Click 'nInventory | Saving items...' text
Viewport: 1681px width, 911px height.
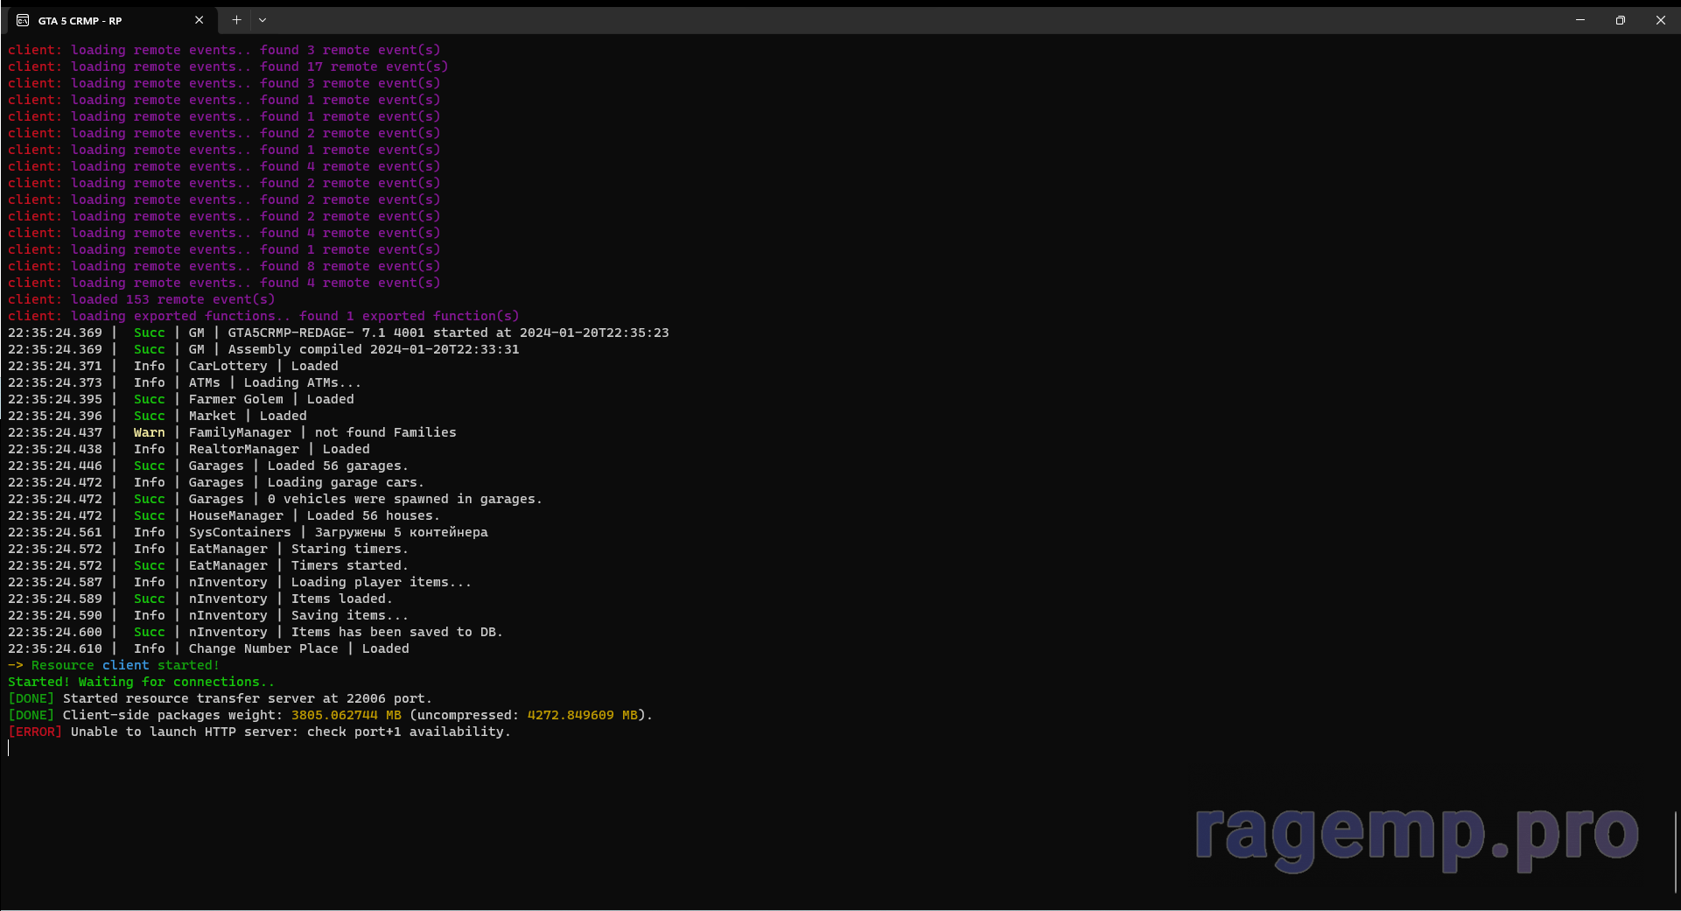click(x=298, y=615)
